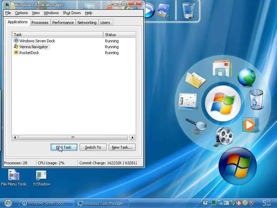This screenshot has width=277, height=208.
Task: Click the TL tray icon
Action: tap(220, 203)
